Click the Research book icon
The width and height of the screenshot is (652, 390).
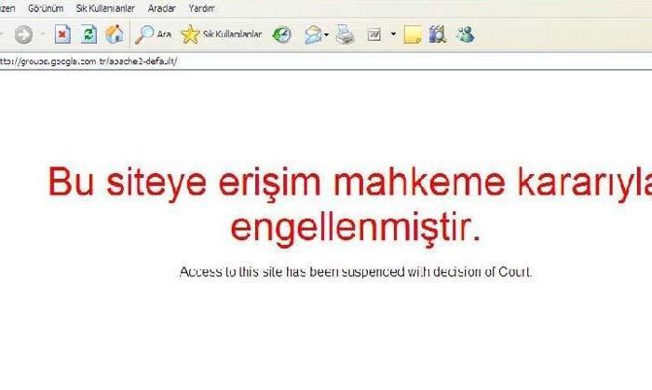click(x=438, y=35)
